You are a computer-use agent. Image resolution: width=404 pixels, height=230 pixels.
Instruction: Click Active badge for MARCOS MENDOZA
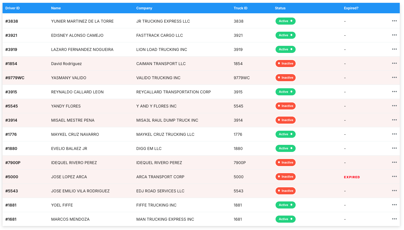pos(285,219)
